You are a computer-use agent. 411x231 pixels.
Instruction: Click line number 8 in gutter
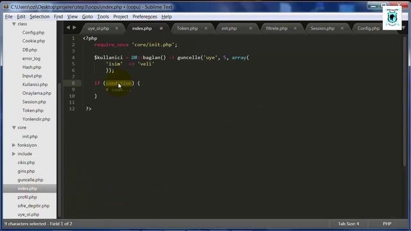73,83
